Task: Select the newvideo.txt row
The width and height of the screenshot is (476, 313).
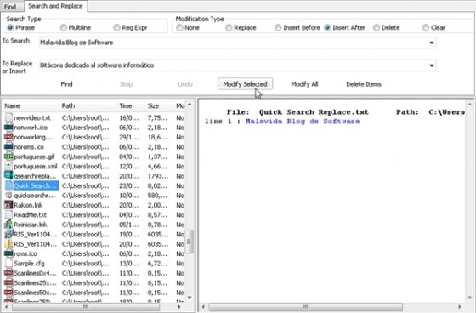Action: [x=94, y=117]
